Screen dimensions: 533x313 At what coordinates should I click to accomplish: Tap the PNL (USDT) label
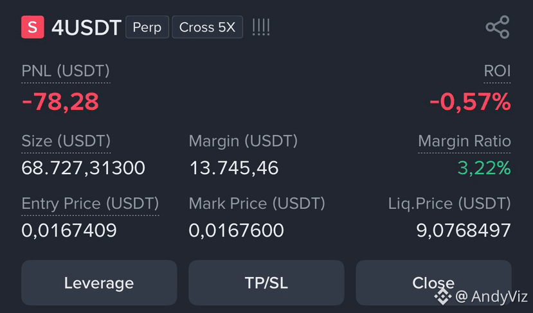pyautogui.click(x=66, y=71)
